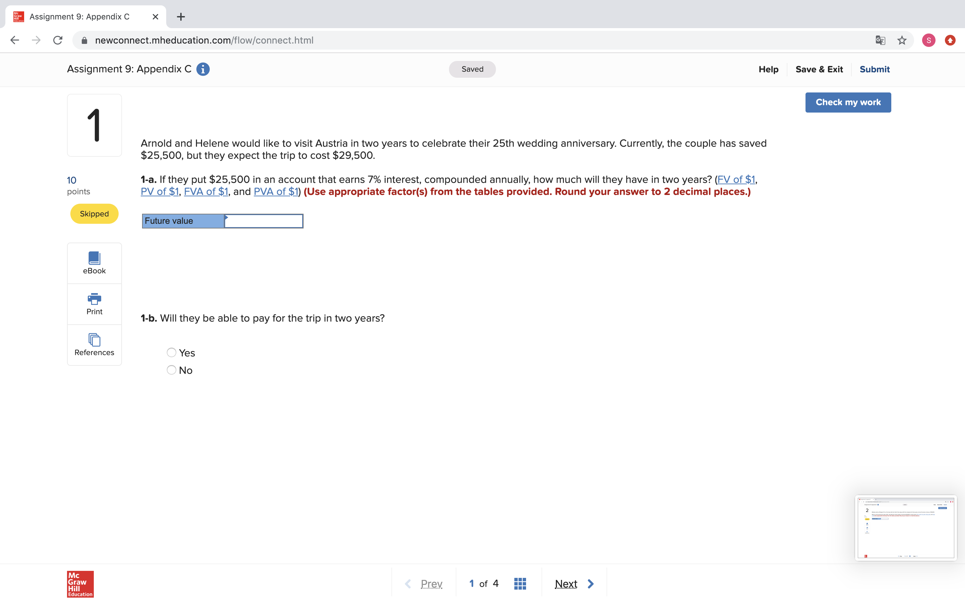This screenshot has width=965, height=603.
Task: Click the browser back arrow
Action: point(14,40)
